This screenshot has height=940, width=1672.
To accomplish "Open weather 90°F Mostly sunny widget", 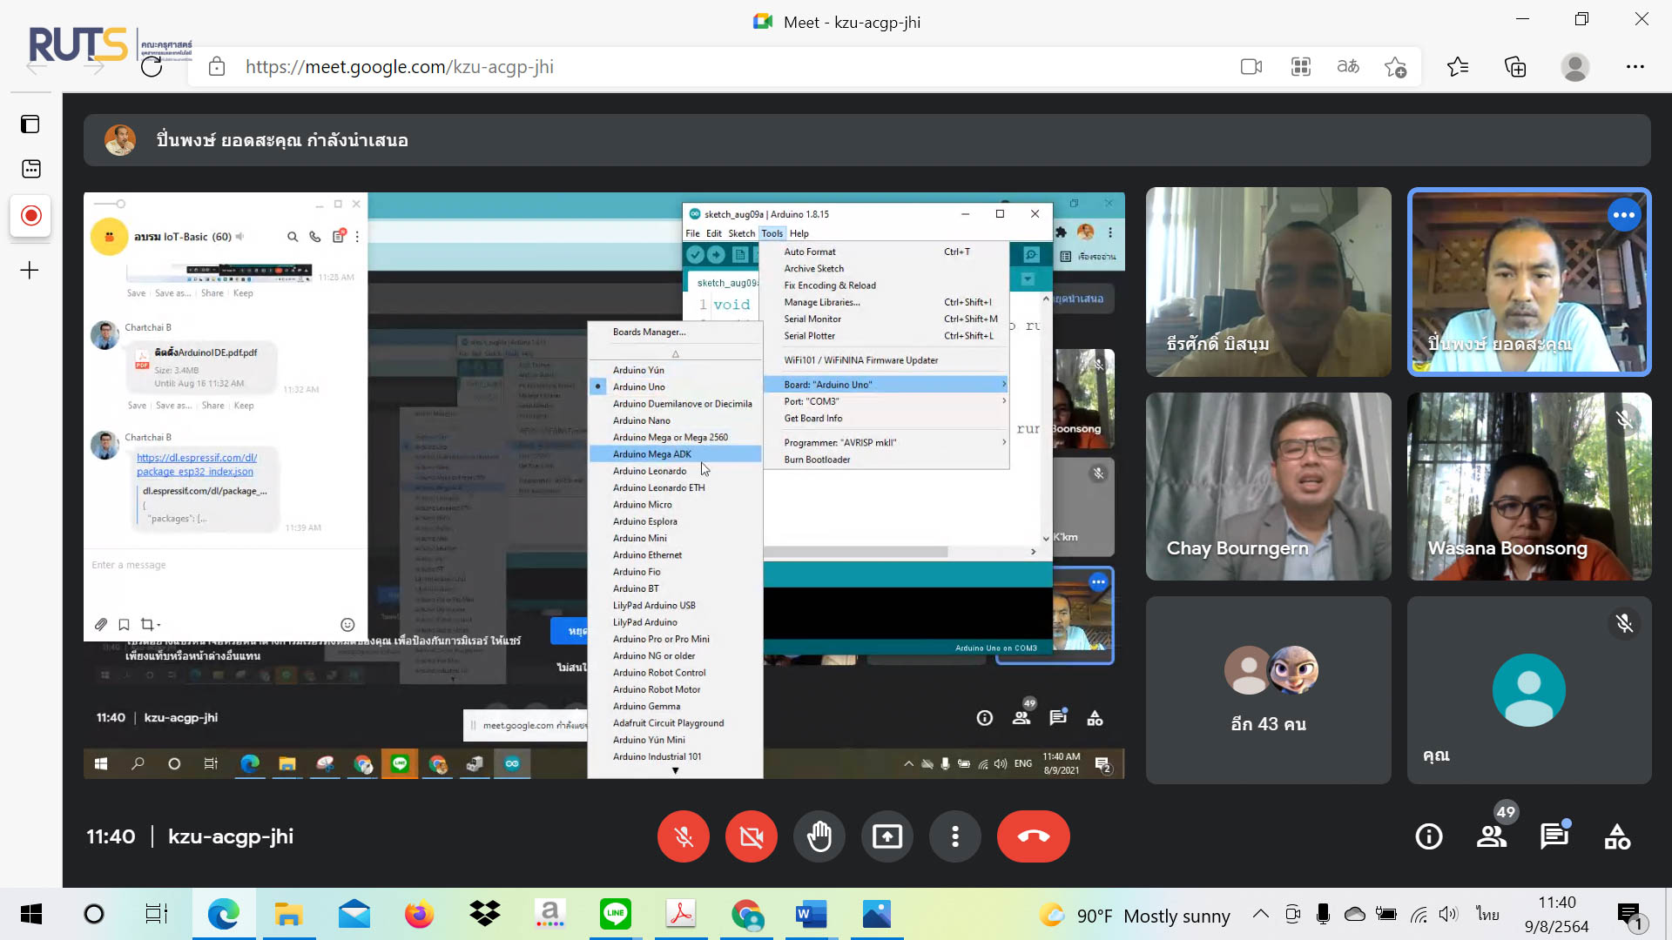I will click(x=1135, y=916).
